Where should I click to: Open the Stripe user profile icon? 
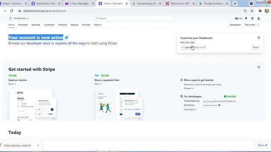pyautogui.click(x=259, y=18)
